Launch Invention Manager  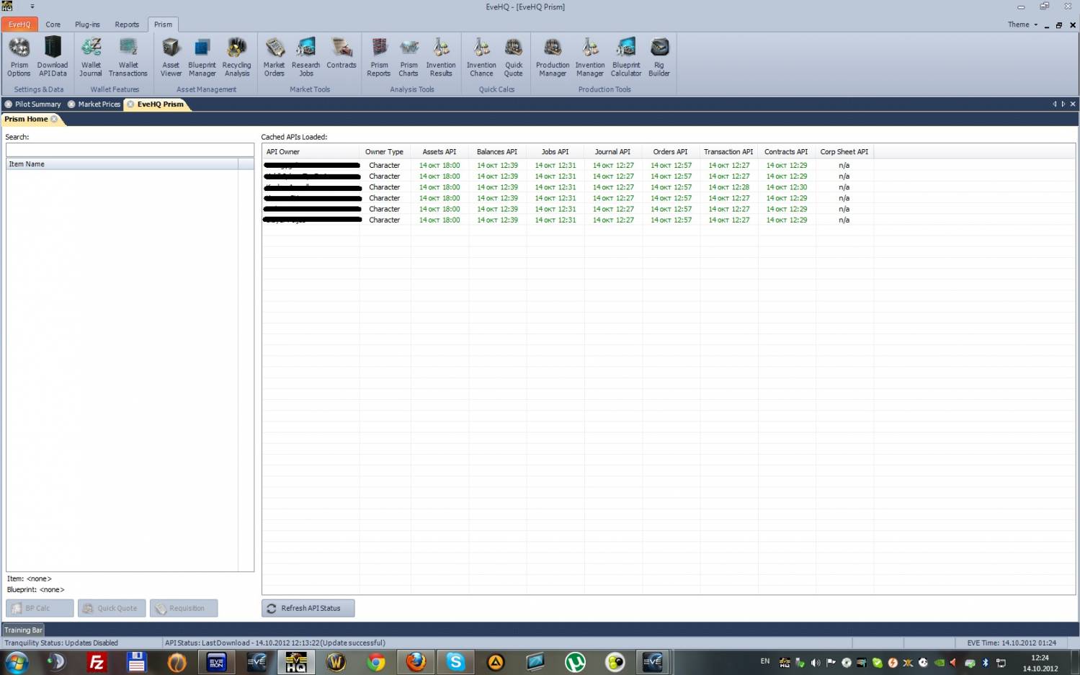click(x=590, y=57)
